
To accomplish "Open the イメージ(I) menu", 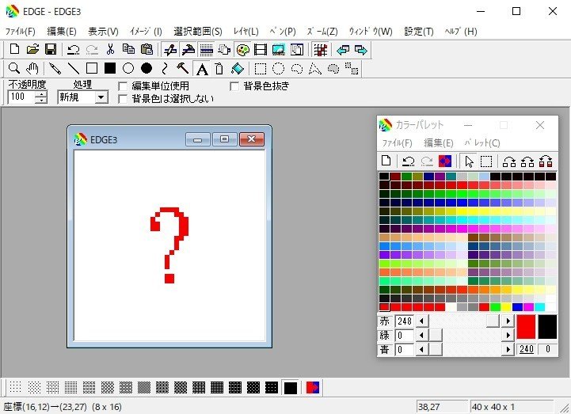I will pos(146,32).
